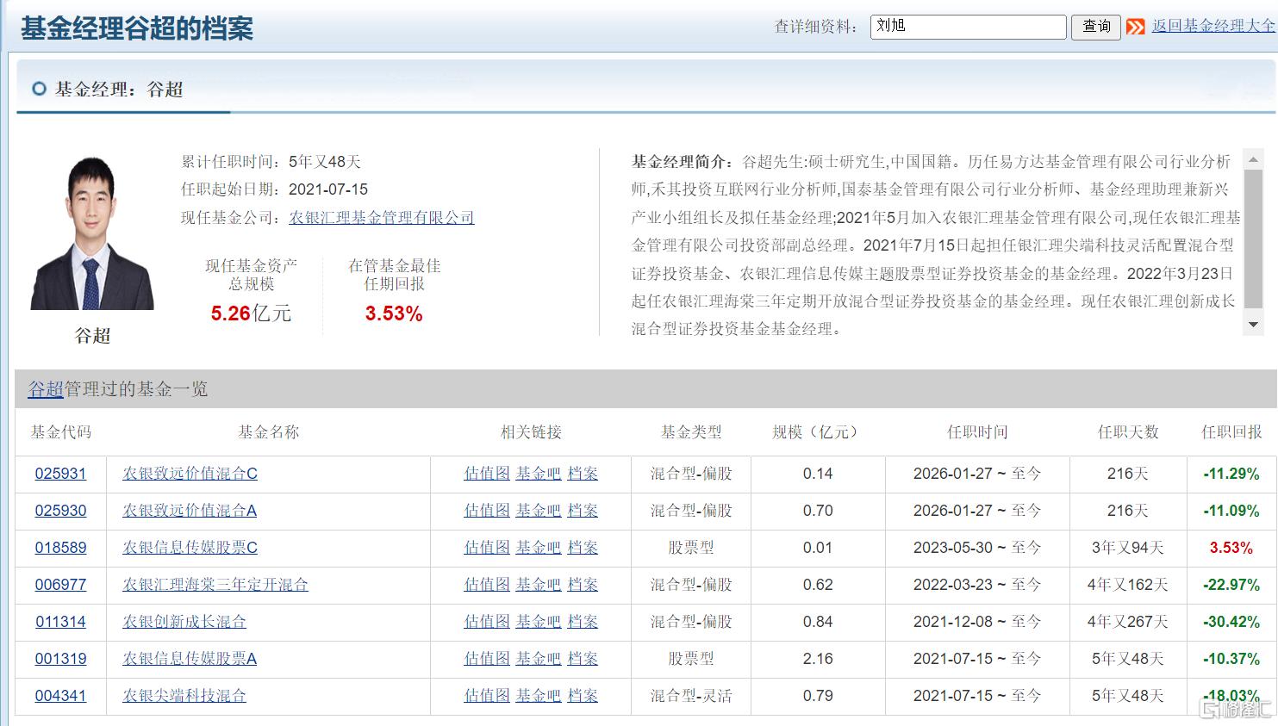Open 基金吧 for 农银尖端科技混合

coord(539,696)
